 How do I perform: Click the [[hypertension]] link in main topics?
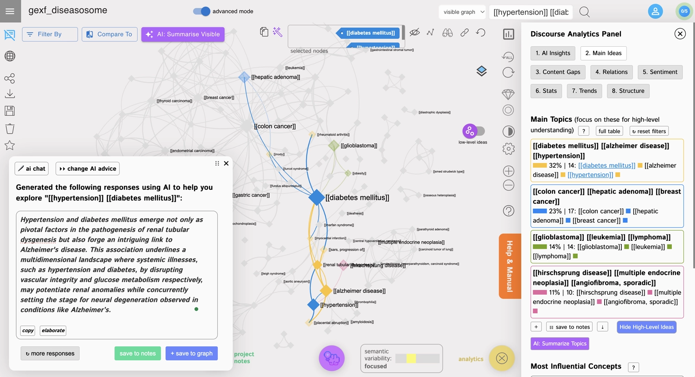[x=590, y=175]
